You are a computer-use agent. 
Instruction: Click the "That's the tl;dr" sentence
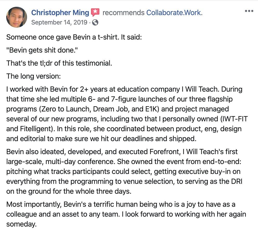pos(59,63)
